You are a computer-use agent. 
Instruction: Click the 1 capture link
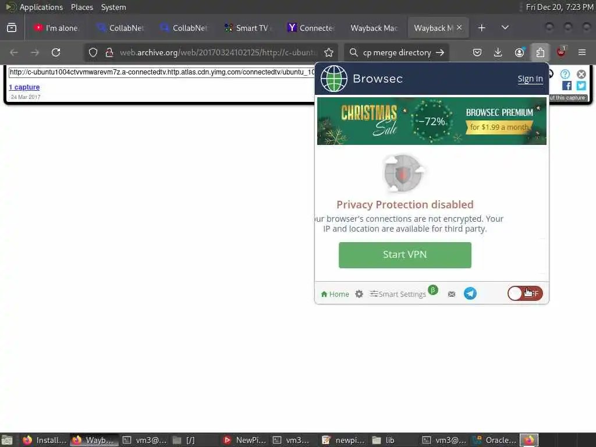pos(24,87)
